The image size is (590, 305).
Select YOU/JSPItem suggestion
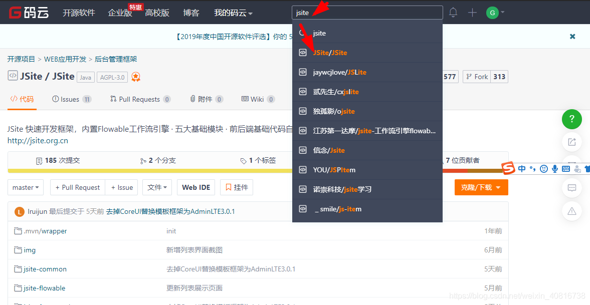pos(367,170)
